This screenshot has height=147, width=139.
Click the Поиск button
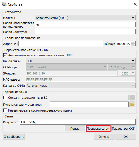click(75, 129)
